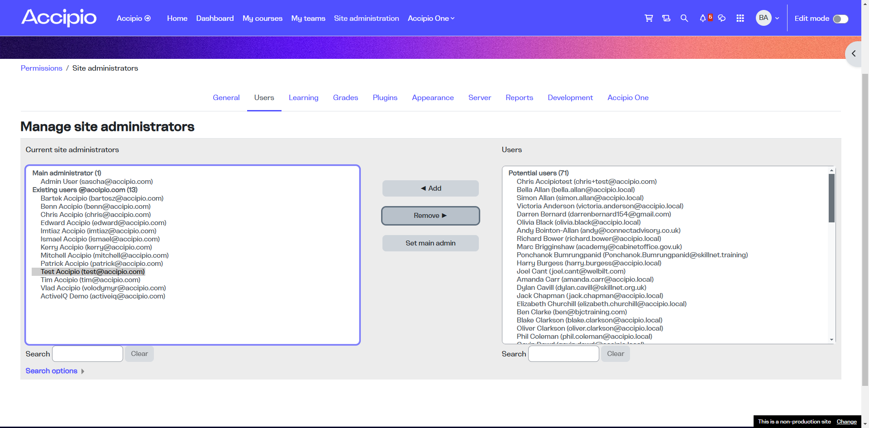Viewport: 869px width, 428px height.
Task: Click the trolley icon beside the cart
Action: point(666,18)
